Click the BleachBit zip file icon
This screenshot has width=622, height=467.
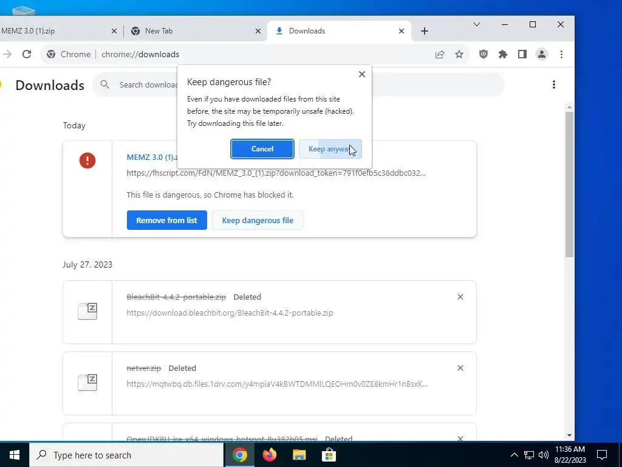[x=87, y=311]
